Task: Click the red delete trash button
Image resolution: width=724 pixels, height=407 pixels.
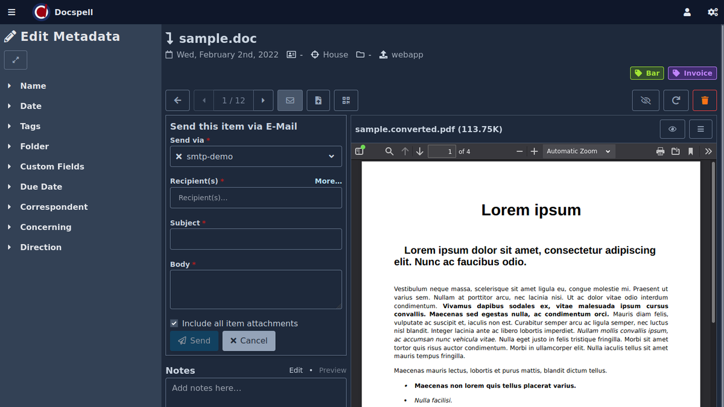Action: point(704,101)
